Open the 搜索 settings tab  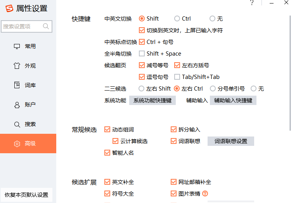[x=30, y=124]
